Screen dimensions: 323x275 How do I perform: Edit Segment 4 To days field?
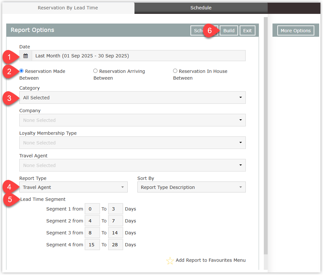coord(115,245)
